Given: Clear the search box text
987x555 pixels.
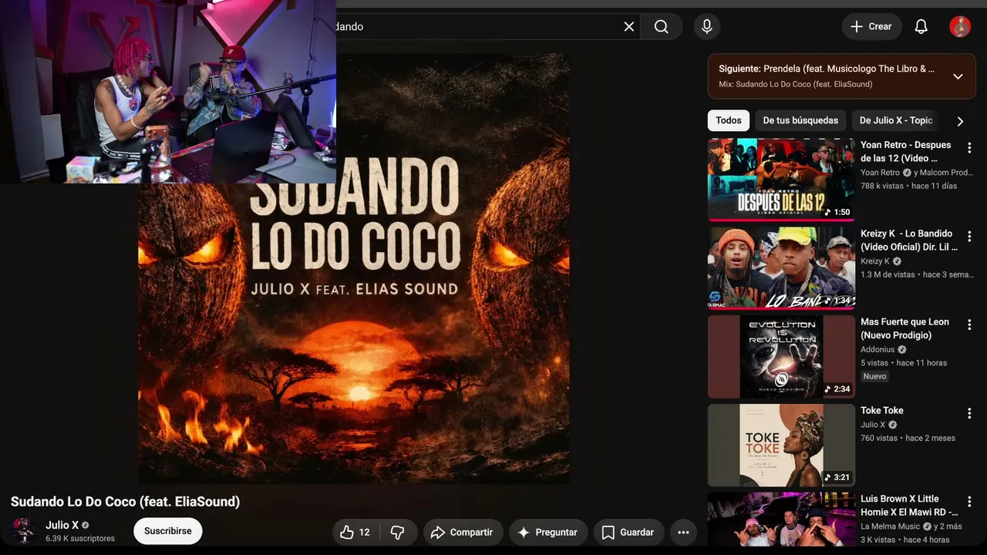Looking at the screenshot, I should click(629, 26).
